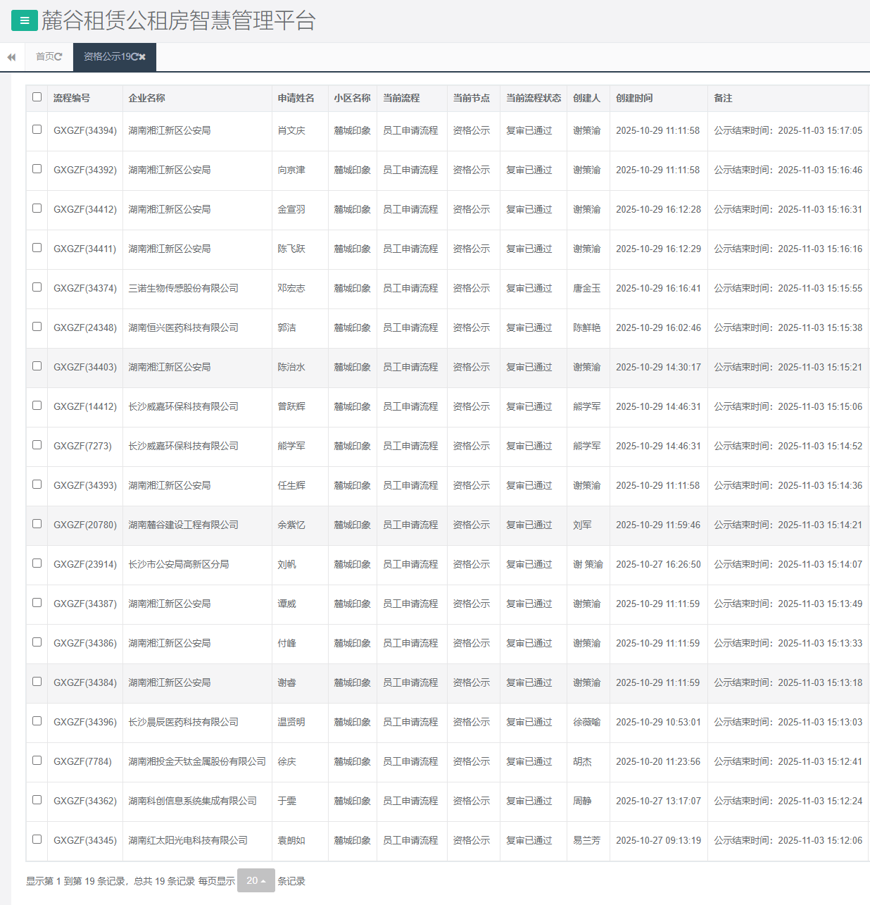
Task: Tick the select-all checkbox in table header
Action: coord(37,97)
